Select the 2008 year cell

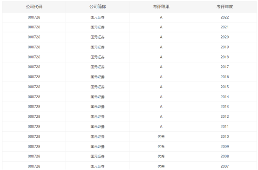coord(224,156)
